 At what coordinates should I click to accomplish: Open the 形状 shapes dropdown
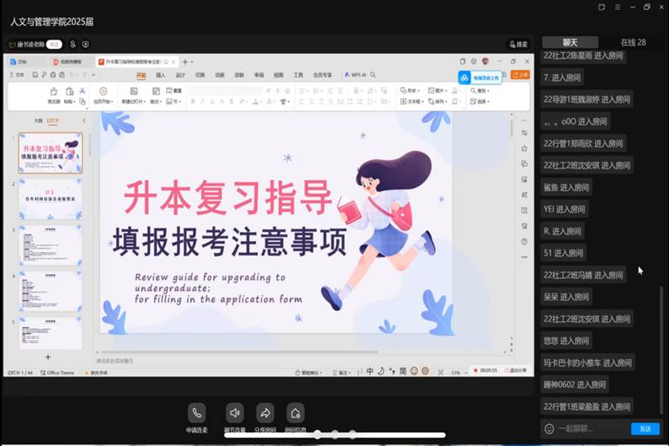[409, 90]
